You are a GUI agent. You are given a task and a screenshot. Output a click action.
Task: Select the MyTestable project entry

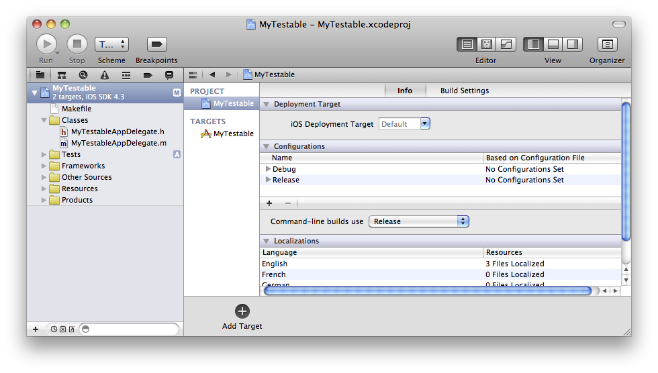tap(222, 103)
